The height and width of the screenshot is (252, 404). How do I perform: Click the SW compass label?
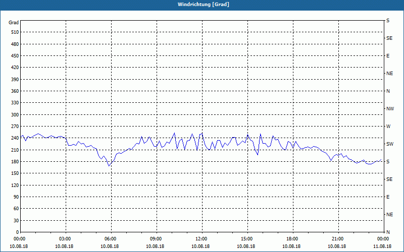coord(390,144)
